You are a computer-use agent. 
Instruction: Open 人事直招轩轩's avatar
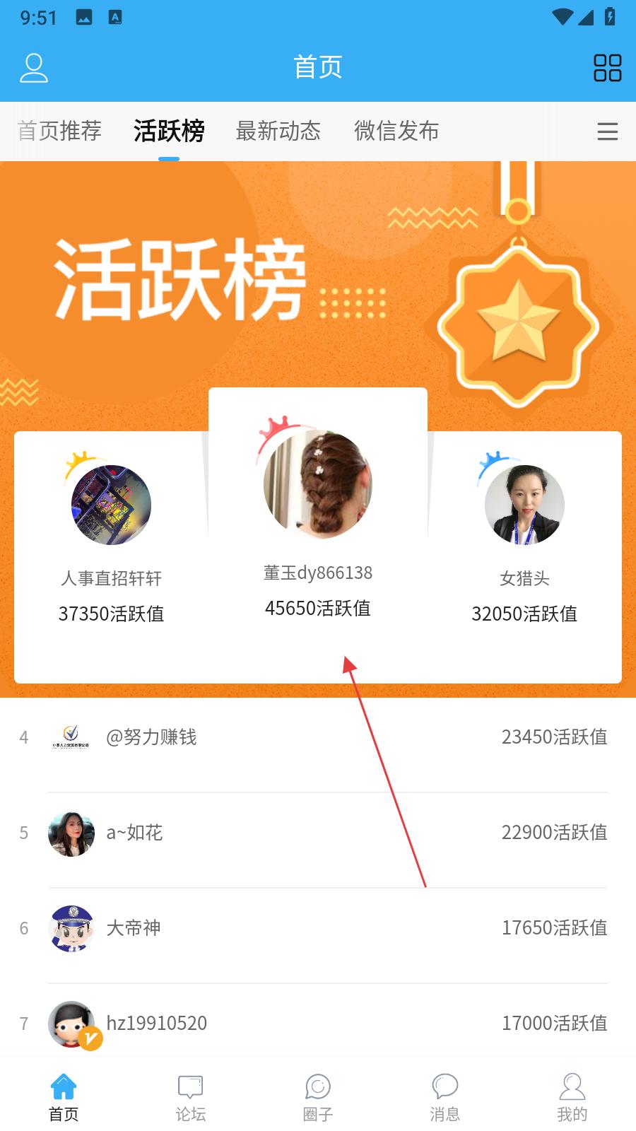(x=111, y=505)
